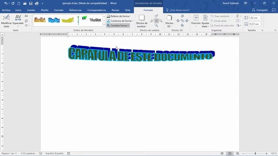Select the vertical green WordArt style
Screen dimensions: 278x156
[x=78, y=20]
